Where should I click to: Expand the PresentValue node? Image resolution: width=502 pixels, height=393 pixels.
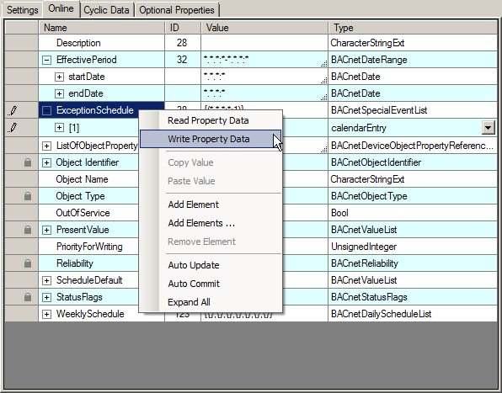pyautogui.click(x=46, y=230)
